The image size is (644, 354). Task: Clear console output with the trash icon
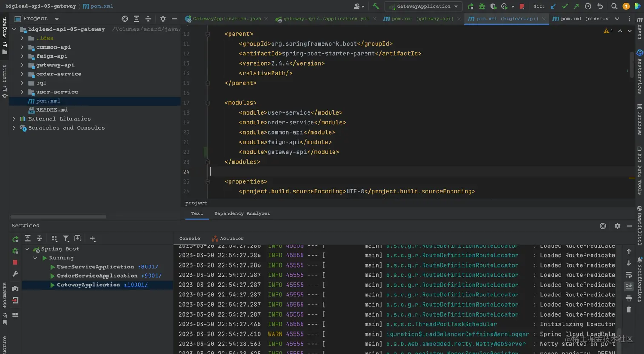pos(629,310)
